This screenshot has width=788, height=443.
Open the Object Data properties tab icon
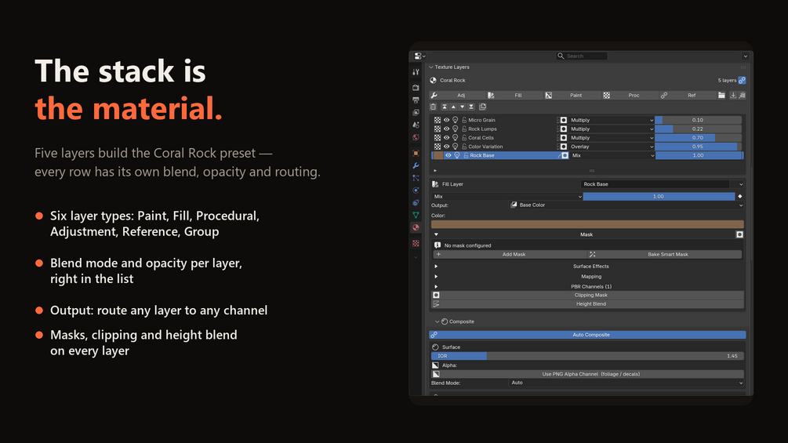[x=416, y=215]
